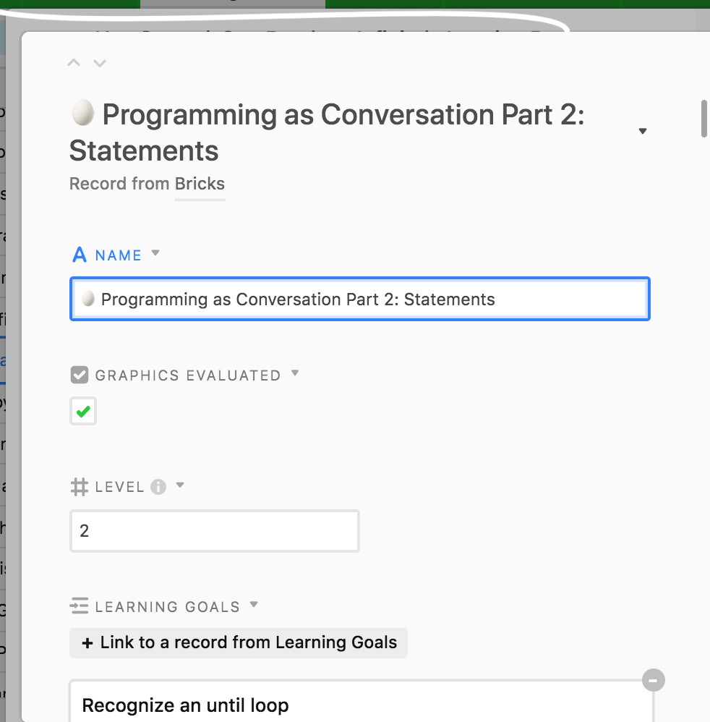
Task: Open the LEVEL field dropdown arrow
Action: pyautogui.click(x=180, y=485)
